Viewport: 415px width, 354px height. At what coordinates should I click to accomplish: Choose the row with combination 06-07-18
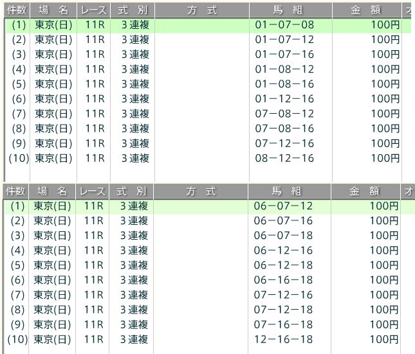(283, 236)
